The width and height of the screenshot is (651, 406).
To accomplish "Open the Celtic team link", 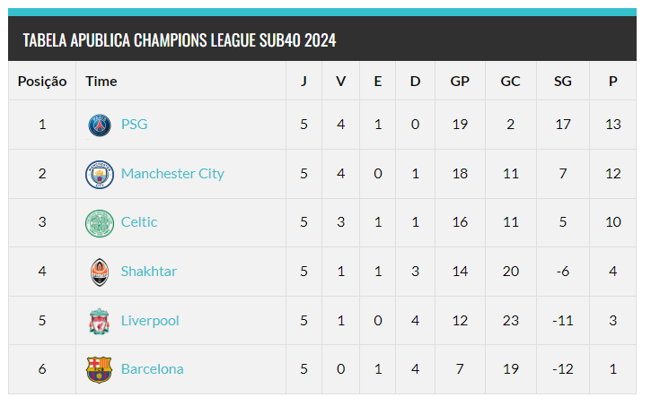I will click(x=139, y=222).
